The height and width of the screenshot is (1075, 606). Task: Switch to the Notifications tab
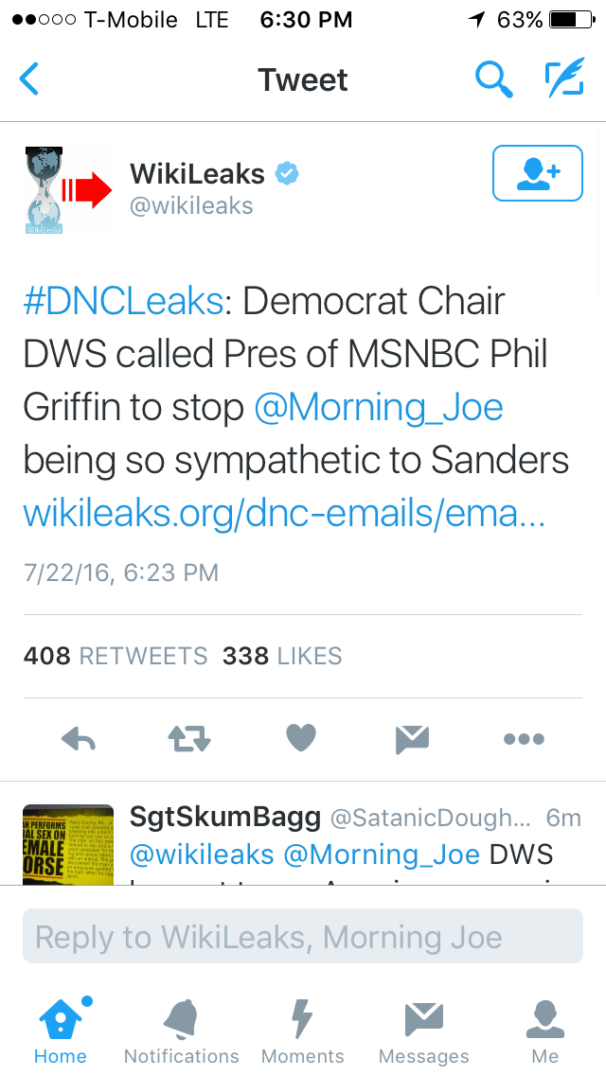(x=182, y=1031)
